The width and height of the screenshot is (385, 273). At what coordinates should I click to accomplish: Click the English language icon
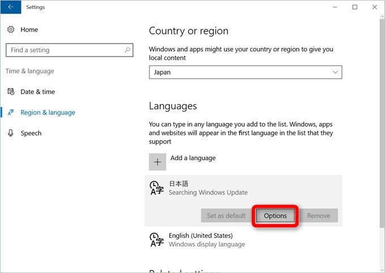[156, 240]
